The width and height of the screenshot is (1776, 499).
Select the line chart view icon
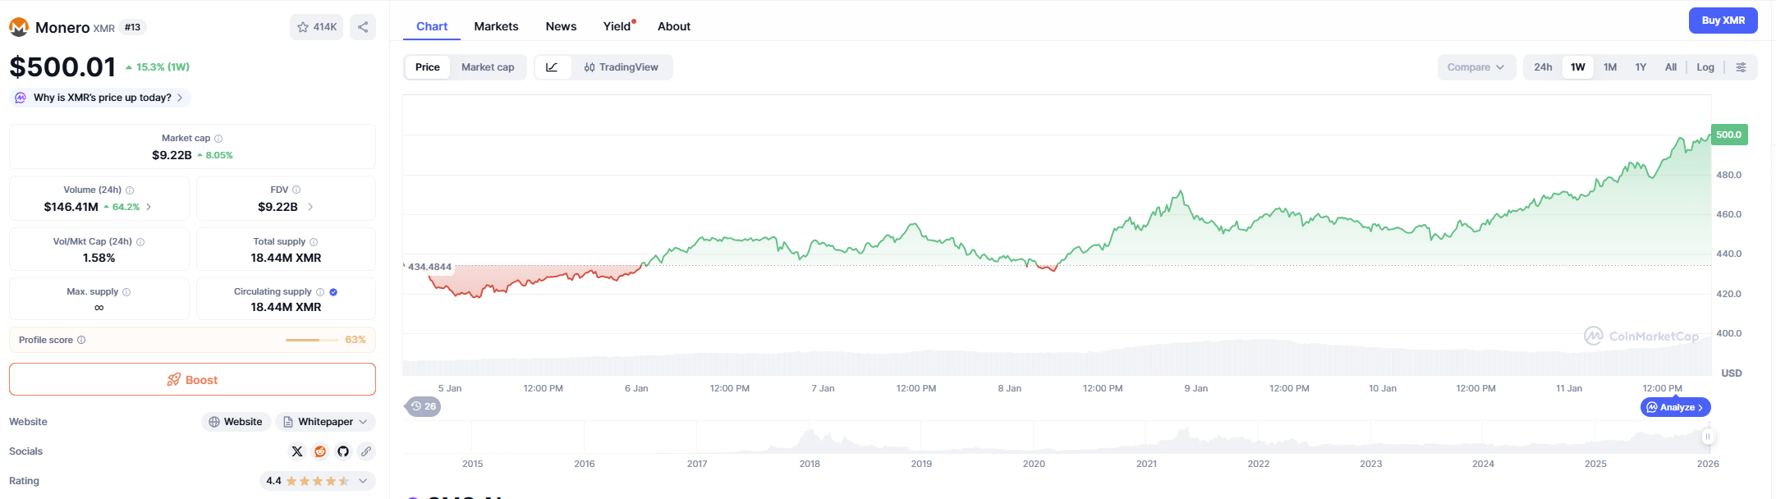tap(553, 67)
